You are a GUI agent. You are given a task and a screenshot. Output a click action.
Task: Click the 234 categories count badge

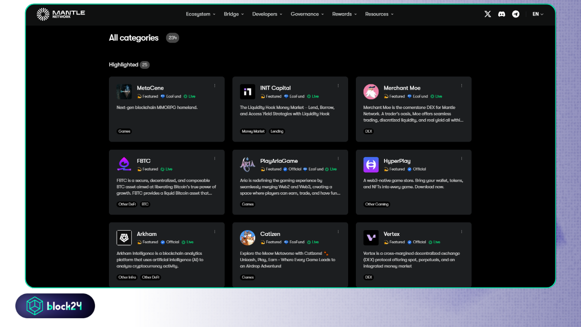(172, 38)
